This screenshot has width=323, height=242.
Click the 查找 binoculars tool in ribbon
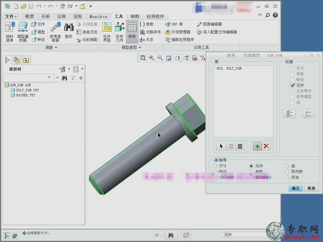tap(68, 31)
